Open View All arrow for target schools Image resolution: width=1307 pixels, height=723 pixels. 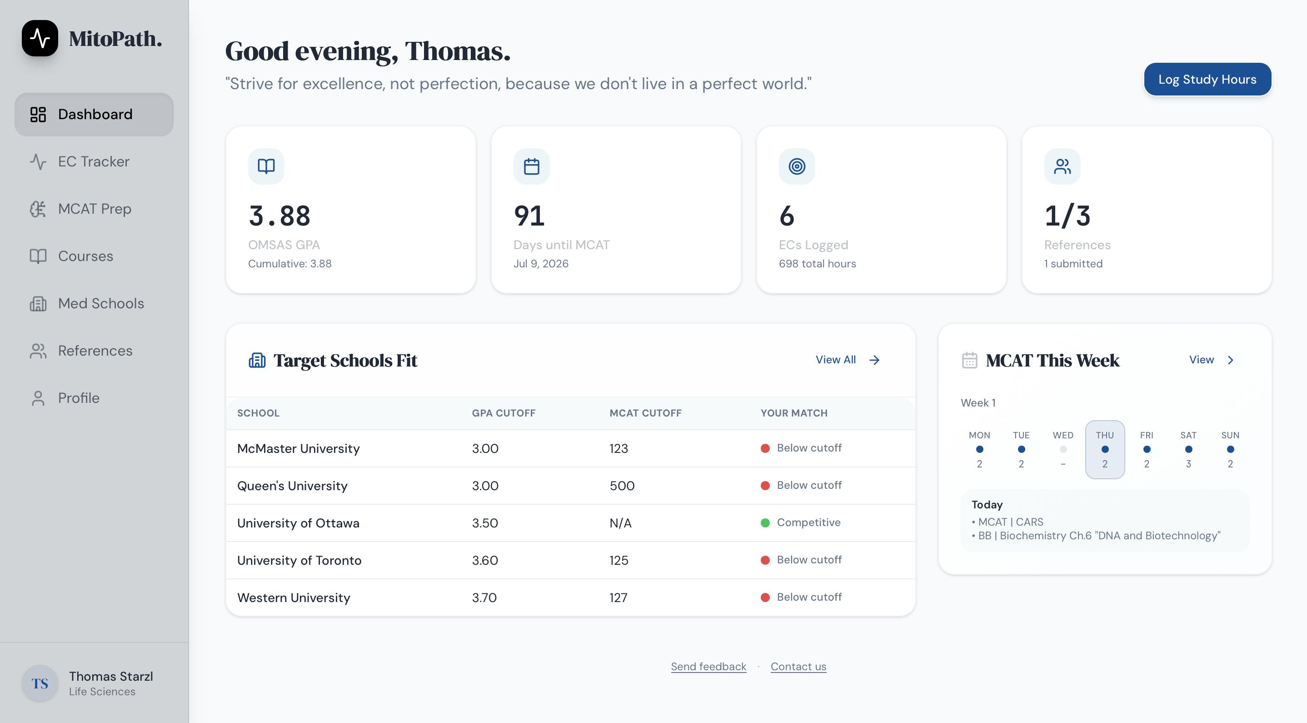[874, 360]
